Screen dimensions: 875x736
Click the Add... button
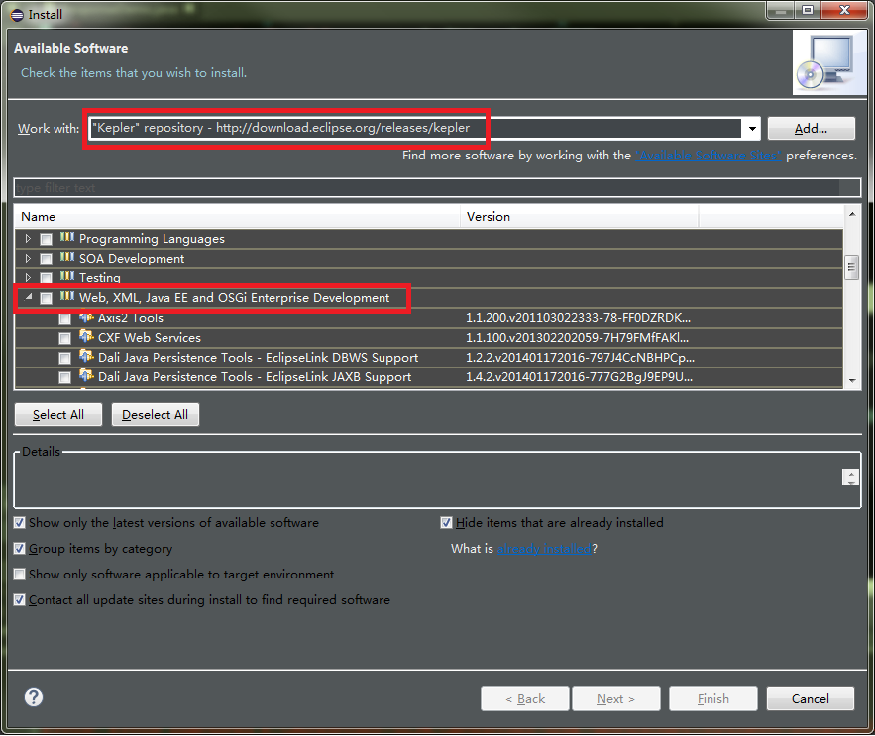[x=811, y=129]
